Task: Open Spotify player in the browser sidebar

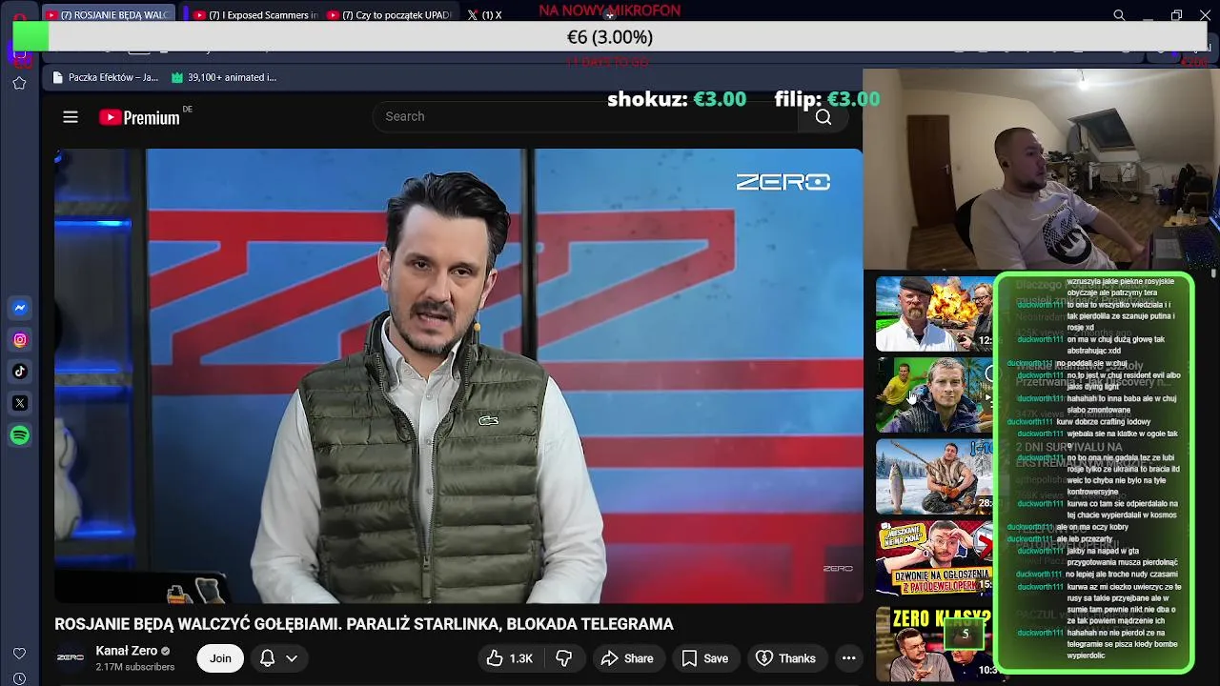Action: point(20,435)
